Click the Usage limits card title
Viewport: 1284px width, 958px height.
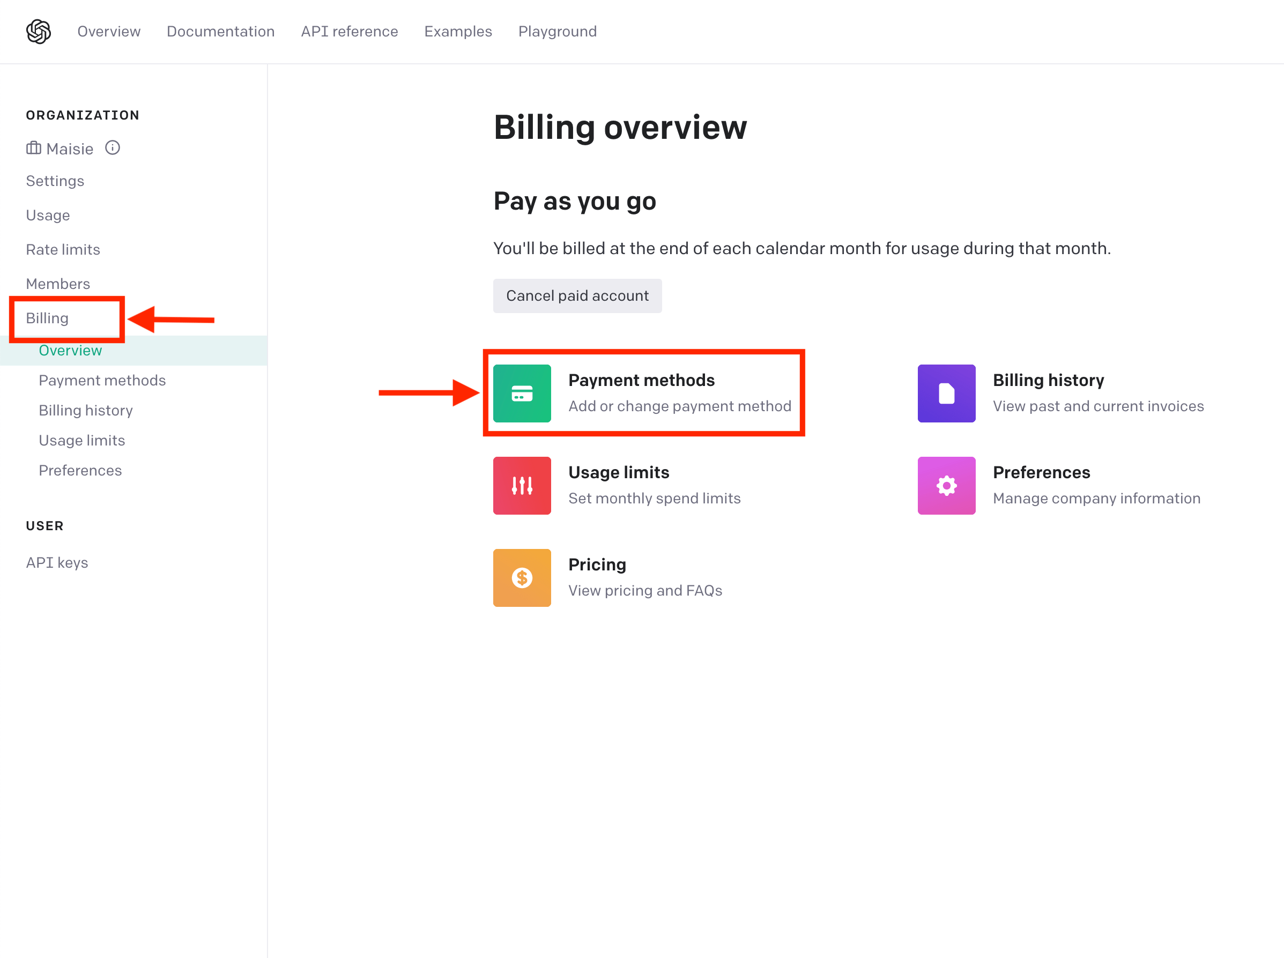click(x=619, y=472)
